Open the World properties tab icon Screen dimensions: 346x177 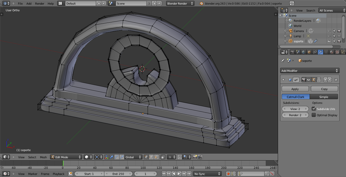tap(303, 52)
